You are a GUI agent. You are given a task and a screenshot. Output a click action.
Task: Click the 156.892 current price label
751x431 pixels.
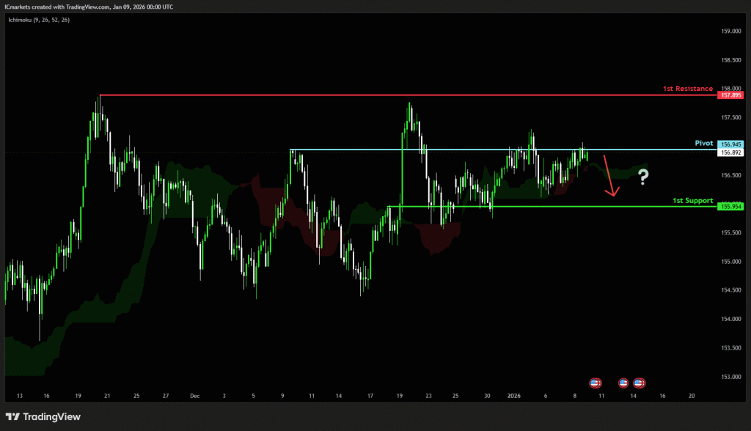731,152
